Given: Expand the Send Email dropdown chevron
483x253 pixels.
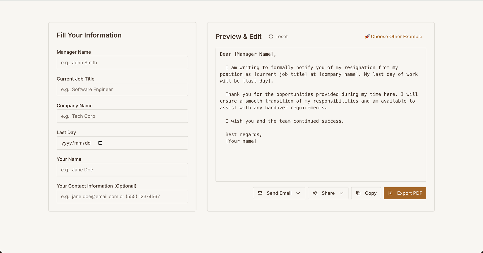Looking at the screenshot, I should tap(298, 193).
